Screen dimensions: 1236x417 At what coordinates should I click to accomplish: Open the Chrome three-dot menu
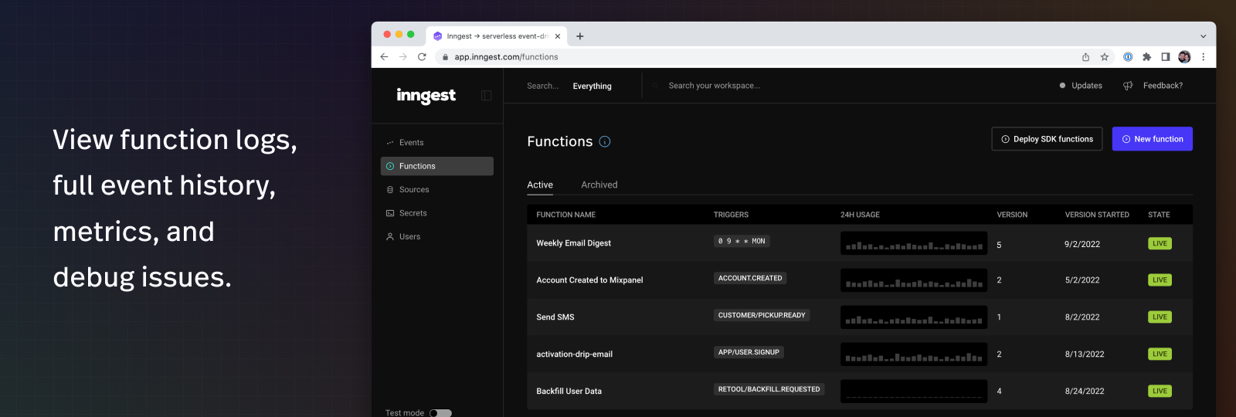coord(1203,57)
